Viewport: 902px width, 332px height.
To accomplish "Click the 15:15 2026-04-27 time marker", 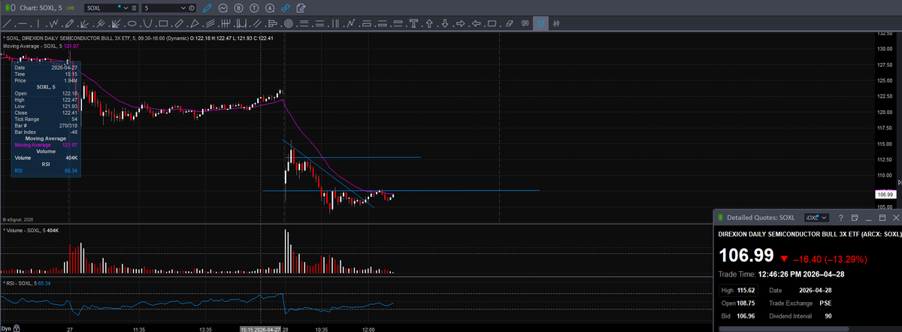I will [x=260, y=328].
